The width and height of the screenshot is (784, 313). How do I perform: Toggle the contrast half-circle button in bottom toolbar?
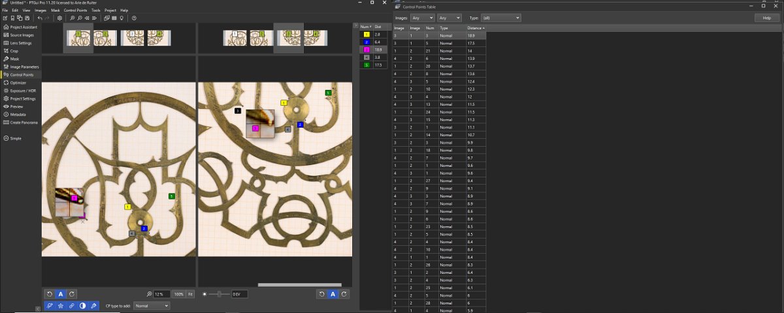83,306
